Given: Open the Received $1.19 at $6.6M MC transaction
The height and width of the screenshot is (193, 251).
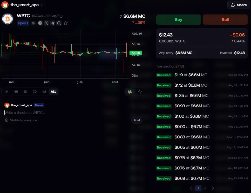Looking at the screenshot, I should (202, 75).
